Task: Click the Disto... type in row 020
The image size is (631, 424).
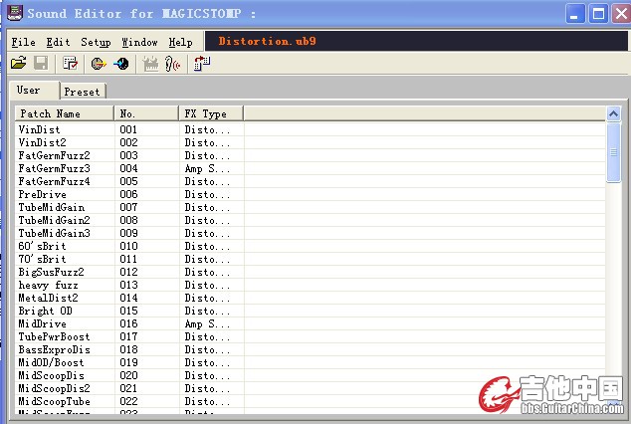Action: (207, 375)
